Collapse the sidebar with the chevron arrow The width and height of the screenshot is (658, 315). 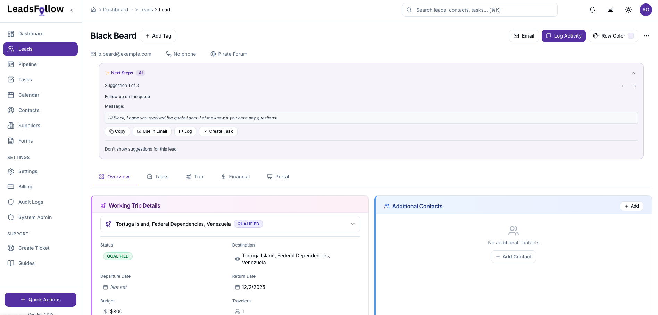pos(72,10)
